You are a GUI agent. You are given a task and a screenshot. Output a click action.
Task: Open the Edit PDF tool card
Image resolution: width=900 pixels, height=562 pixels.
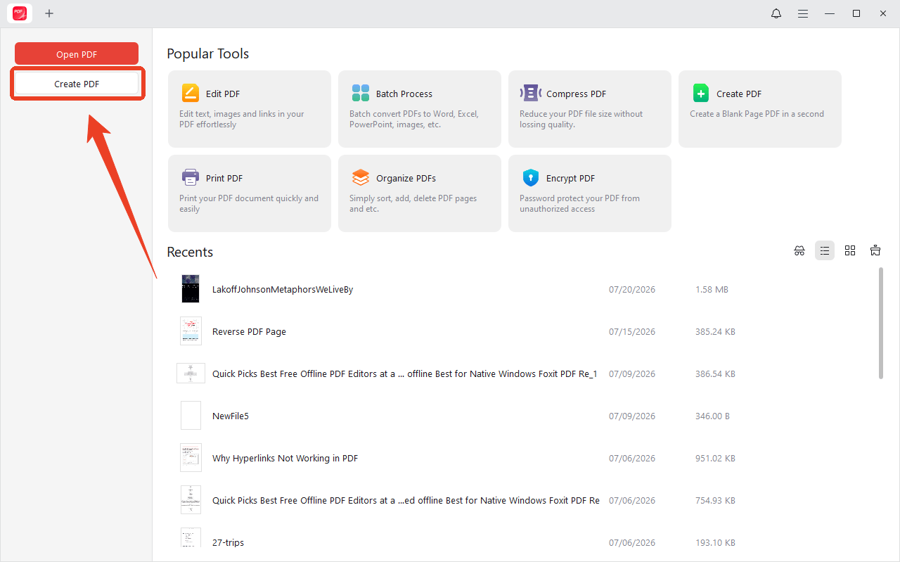tap(250, 109)
